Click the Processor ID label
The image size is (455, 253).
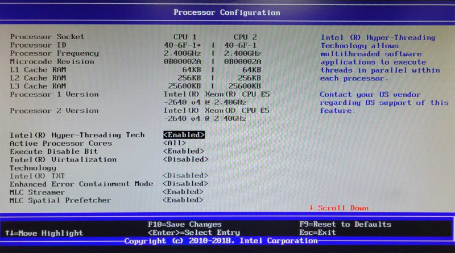(x=38, y=45)
